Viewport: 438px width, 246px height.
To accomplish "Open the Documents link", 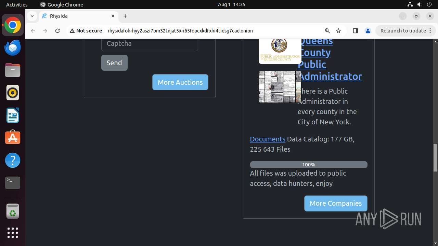I will pos(268,139).
